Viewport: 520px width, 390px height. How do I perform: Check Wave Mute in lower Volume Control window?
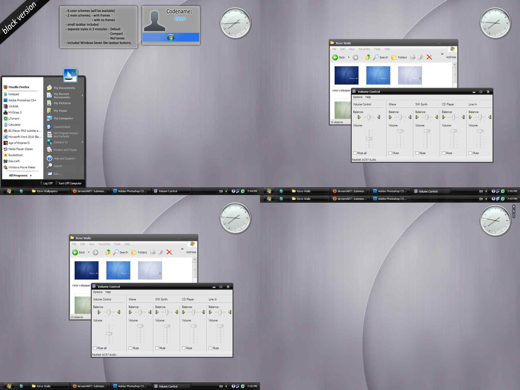130,348
